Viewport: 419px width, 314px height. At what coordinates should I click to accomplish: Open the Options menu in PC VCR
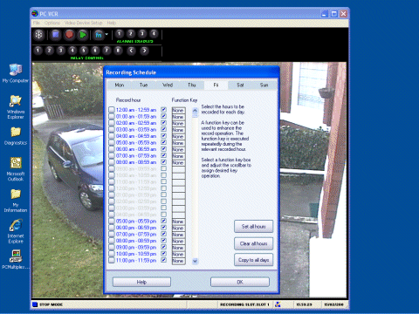52,23
